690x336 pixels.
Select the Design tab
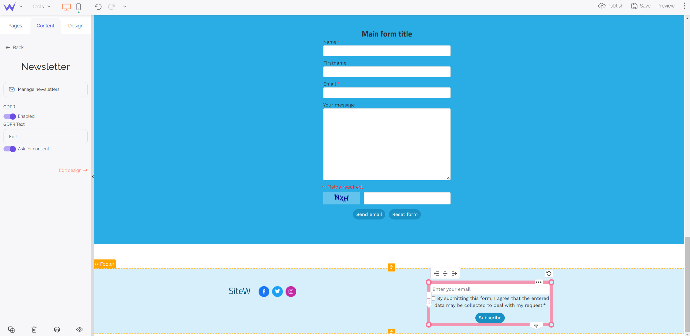click(76, 26)
